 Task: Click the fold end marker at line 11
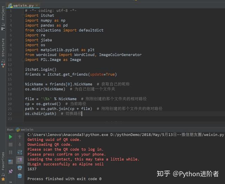pos(23,60)
